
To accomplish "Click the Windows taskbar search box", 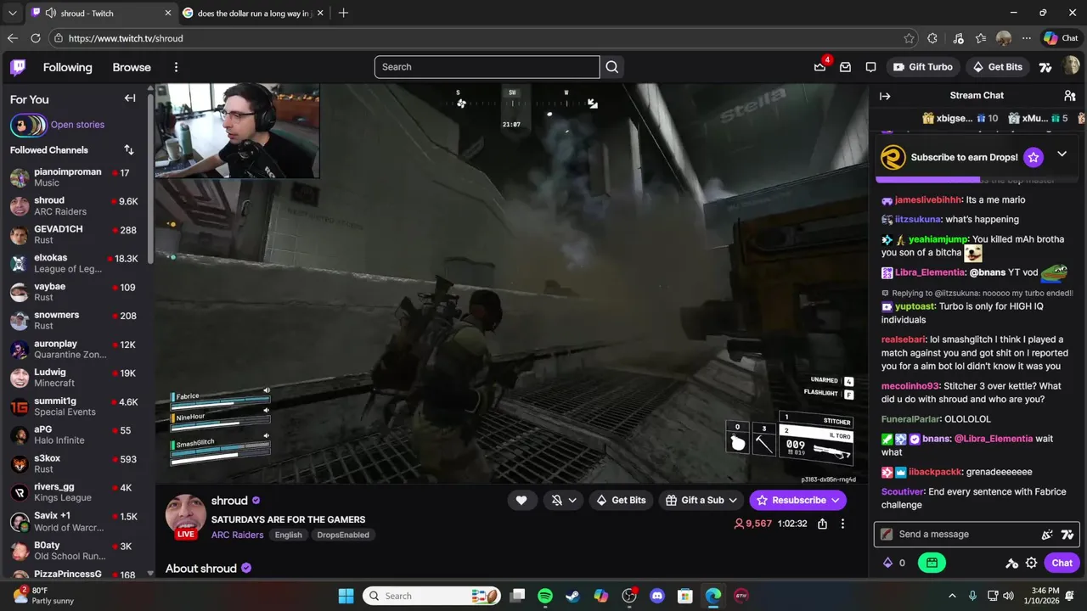I will coord(433,596).
